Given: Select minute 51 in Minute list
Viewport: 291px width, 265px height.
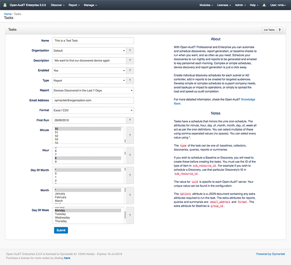Looking at the screenshot, I should 88,132.
